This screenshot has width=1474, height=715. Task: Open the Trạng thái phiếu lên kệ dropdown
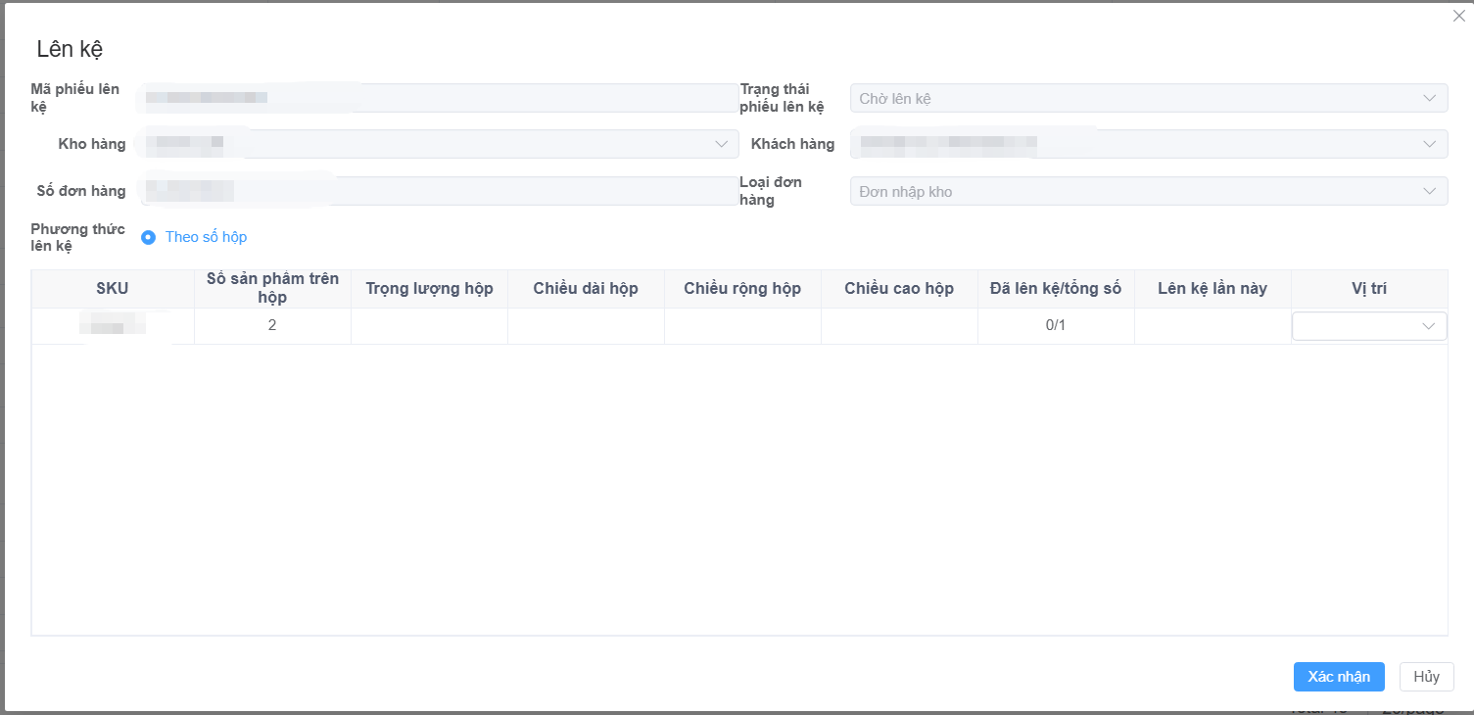tap(1148, 98)
